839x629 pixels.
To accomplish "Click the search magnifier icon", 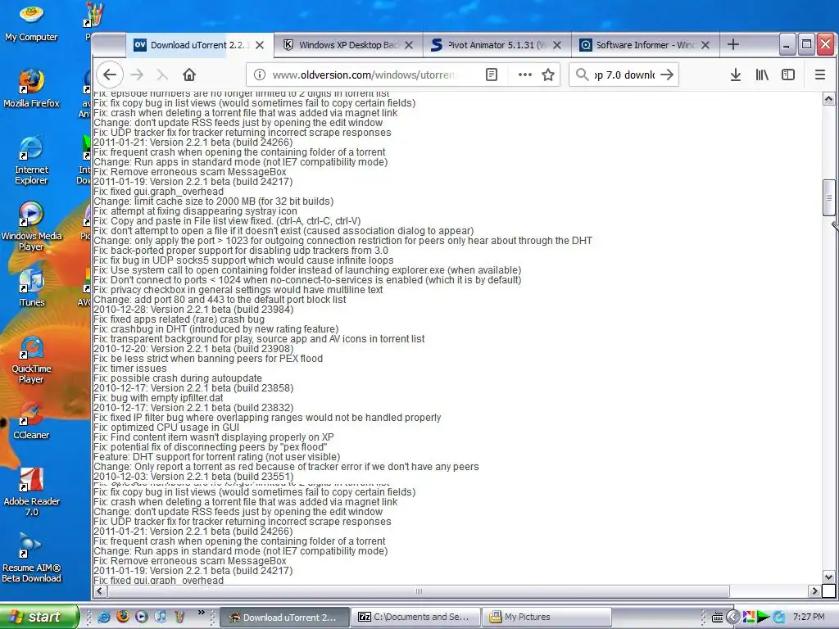I will click(583, 75).
